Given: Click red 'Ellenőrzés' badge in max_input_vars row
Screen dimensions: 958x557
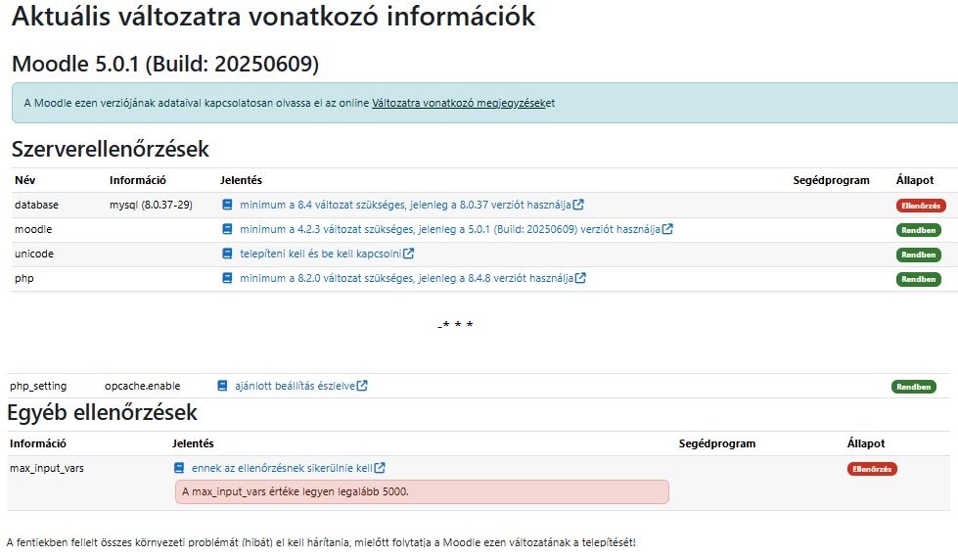Looking at the screenshot, I should tap(872, 469).
